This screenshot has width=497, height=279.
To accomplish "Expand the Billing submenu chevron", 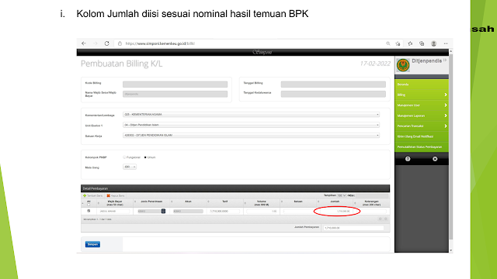I will pos(445,95).
